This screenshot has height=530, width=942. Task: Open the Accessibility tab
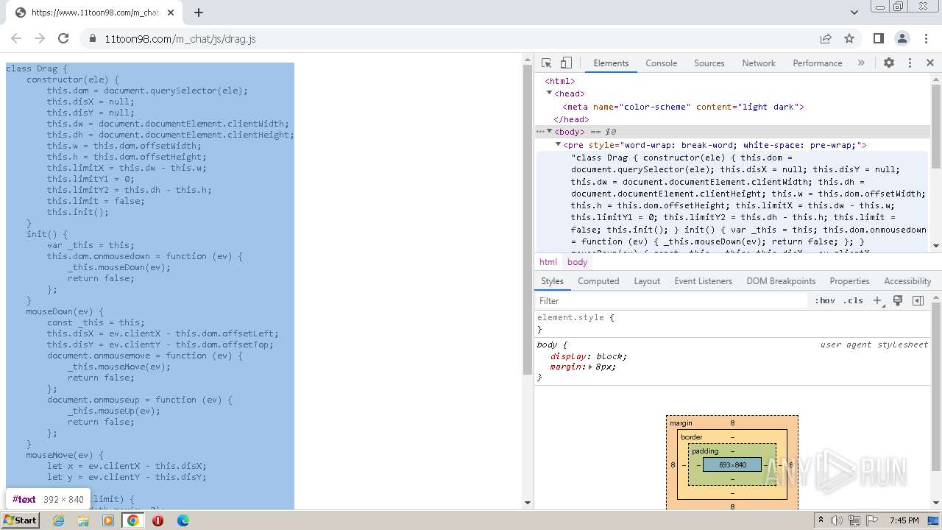[907, 281]
